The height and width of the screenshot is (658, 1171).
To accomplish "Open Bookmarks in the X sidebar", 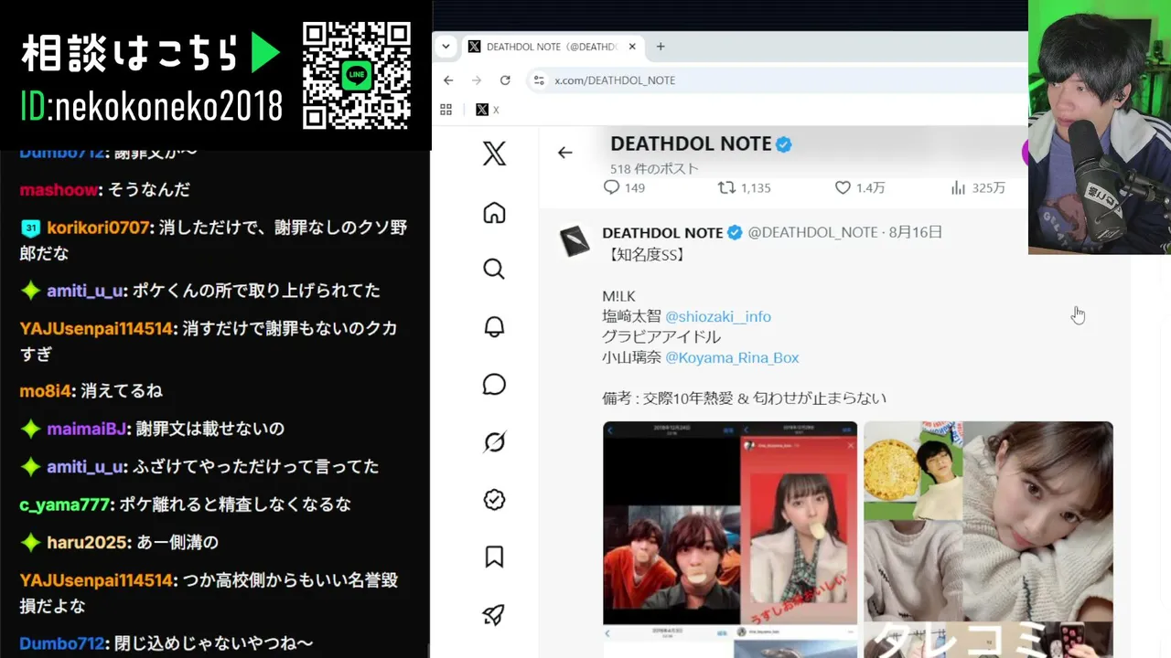I will [494, 557].
